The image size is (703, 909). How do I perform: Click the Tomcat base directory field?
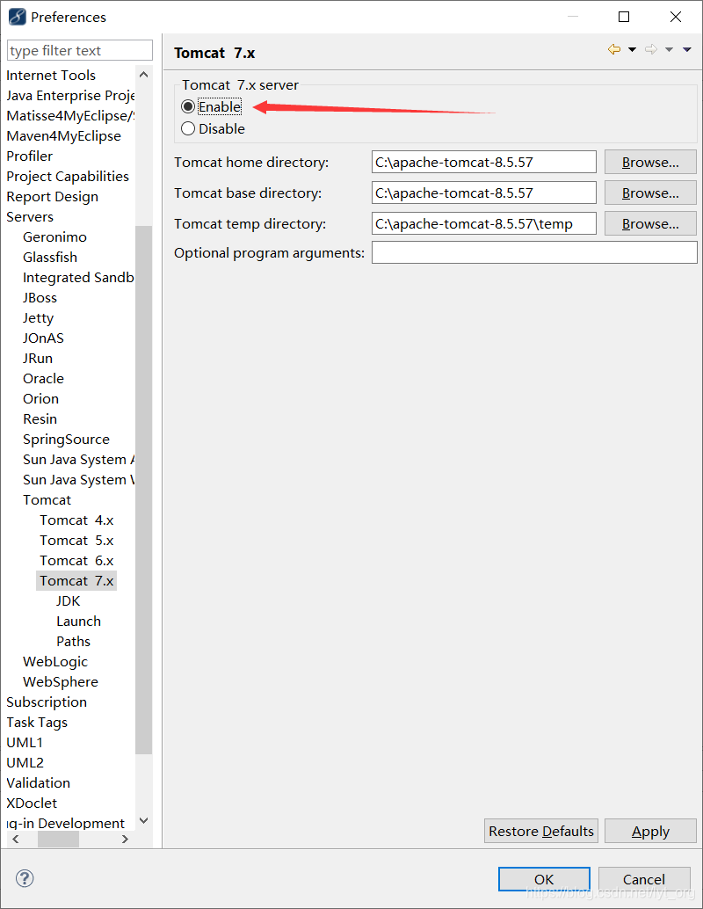click(x=484, y=193)
